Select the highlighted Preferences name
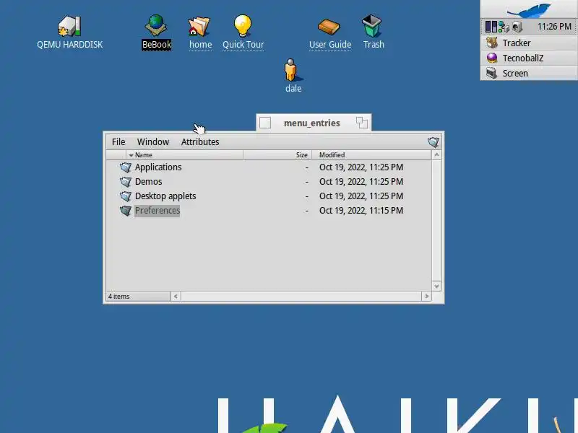The width and height of the screenshot is (578, 433). pos(157,211)
